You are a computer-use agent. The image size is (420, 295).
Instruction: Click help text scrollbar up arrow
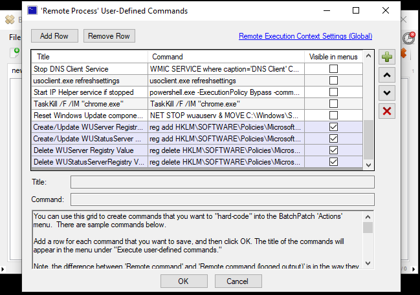[368, 217]
